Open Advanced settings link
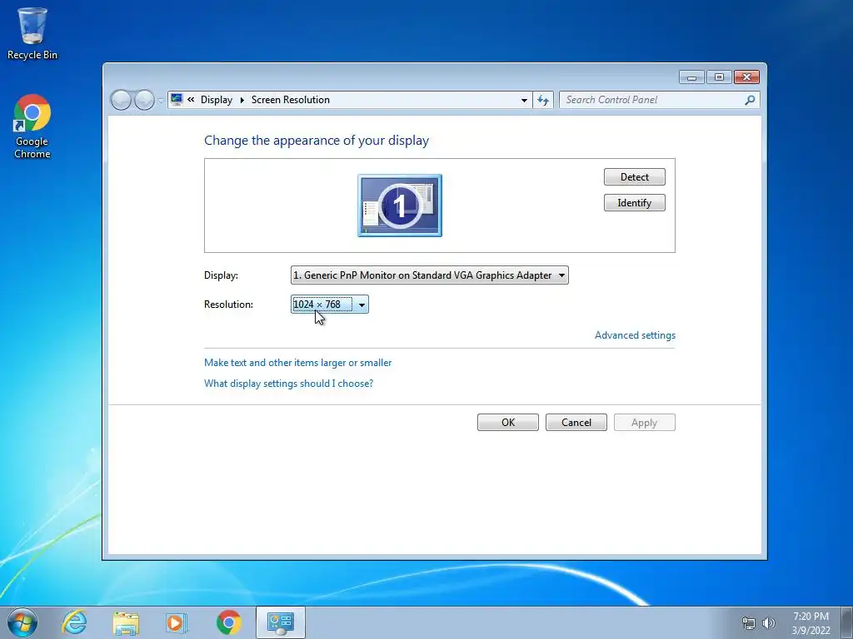 (x=635, y=335)
